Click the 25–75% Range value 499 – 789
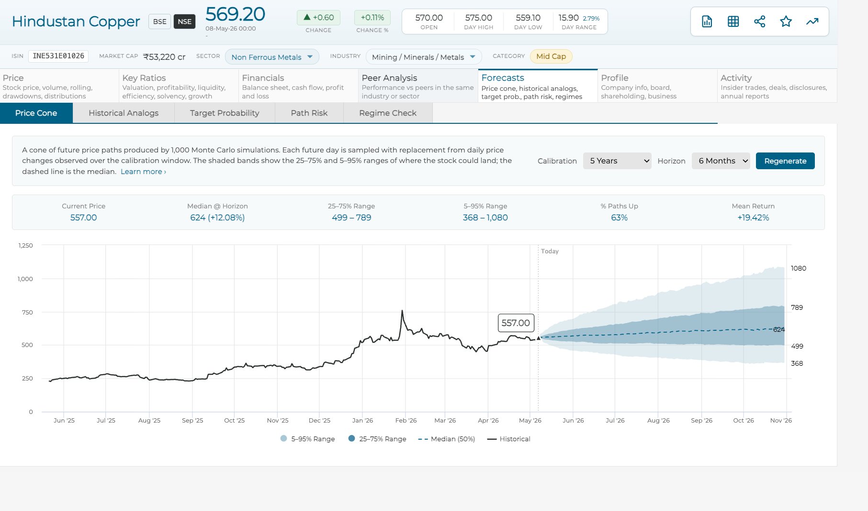868x511 pixels. coord(351,217)
